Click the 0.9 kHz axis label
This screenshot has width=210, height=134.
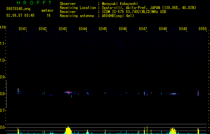point(3,77)
